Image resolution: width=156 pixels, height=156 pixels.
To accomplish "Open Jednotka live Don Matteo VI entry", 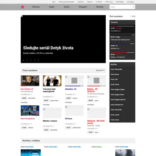I will click(122, 29).
